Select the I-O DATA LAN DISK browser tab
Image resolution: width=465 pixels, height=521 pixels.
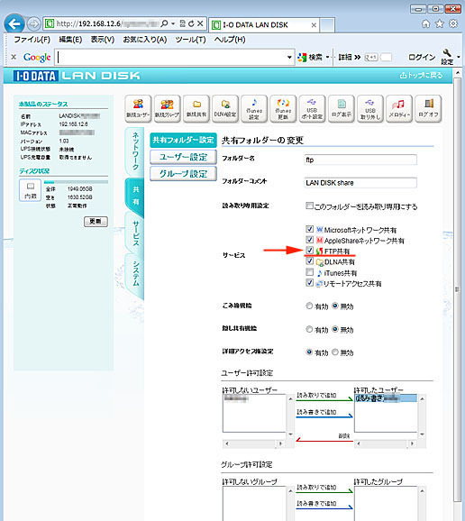pos(264,25)
